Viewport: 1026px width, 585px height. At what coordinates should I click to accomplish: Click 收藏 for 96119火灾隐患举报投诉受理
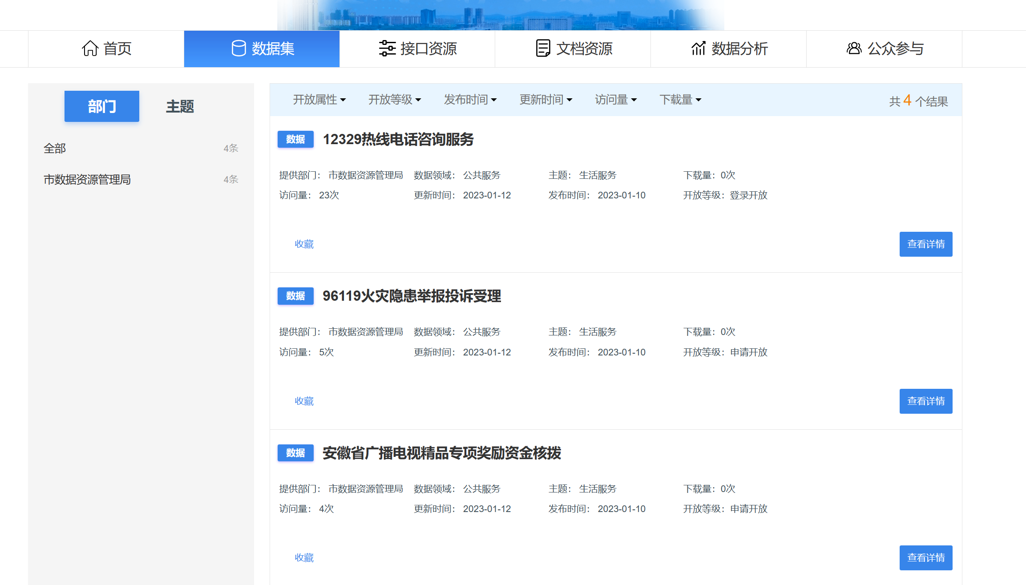pos(304,401)
